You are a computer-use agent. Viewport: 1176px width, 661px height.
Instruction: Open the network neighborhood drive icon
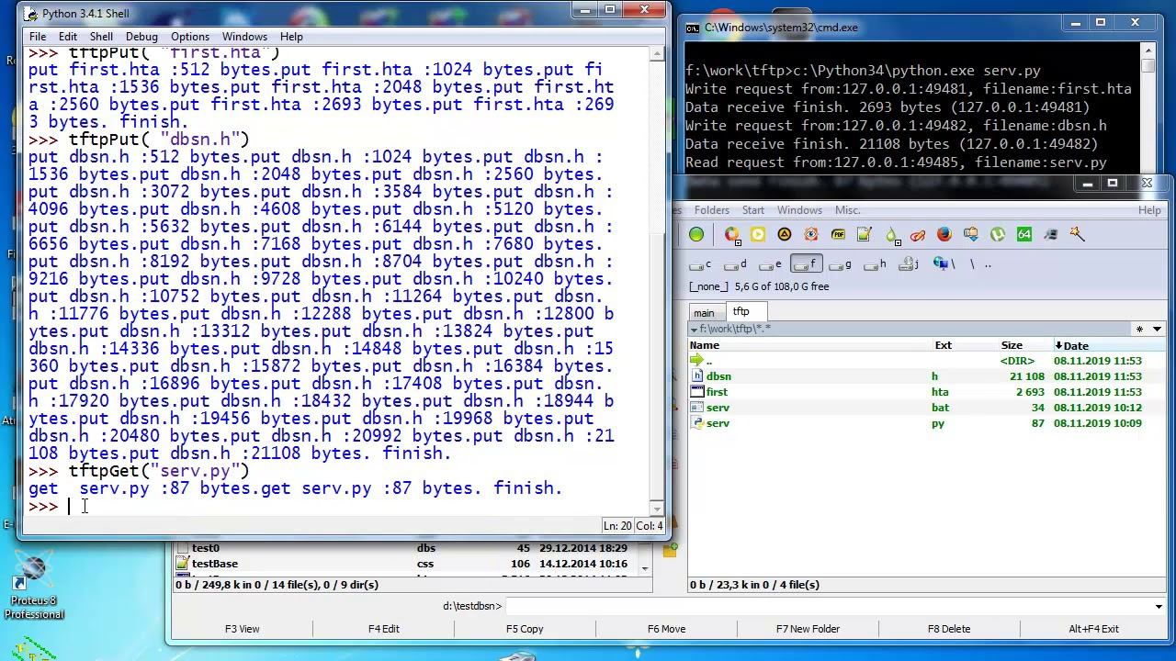click(944, 264)
